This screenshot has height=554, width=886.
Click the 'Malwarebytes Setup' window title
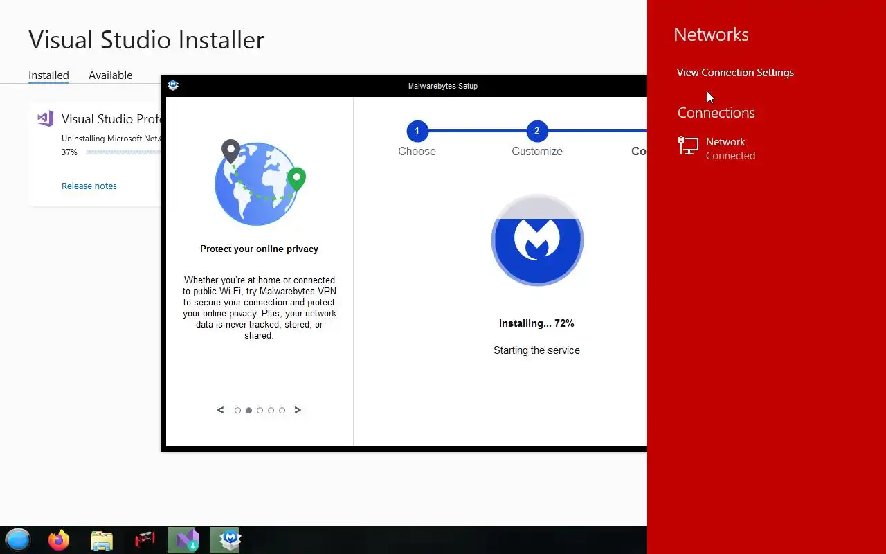(443, 86)
